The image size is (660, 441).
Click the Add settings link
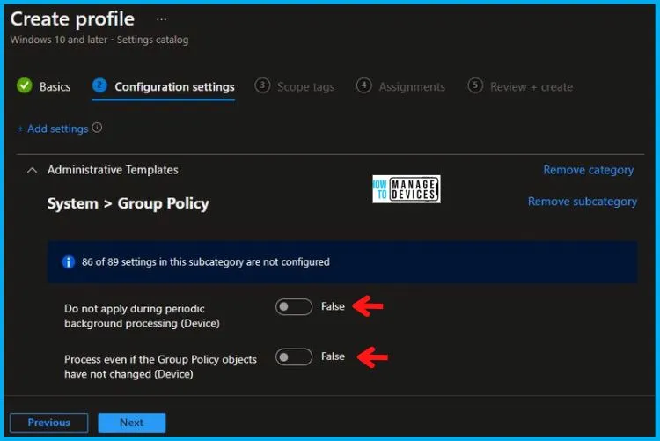tap(53, 129)
